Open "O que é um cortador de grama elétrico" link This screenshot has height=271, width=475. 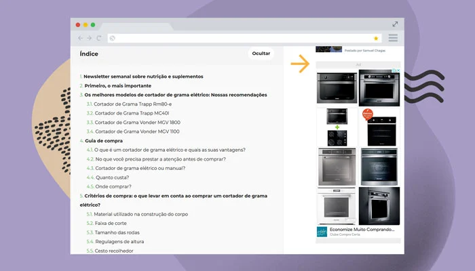tap(170, 150)
